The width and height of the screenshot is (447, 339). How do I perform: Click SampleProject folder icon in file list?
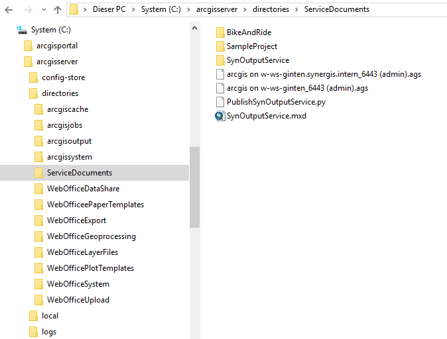coord(220,46)
